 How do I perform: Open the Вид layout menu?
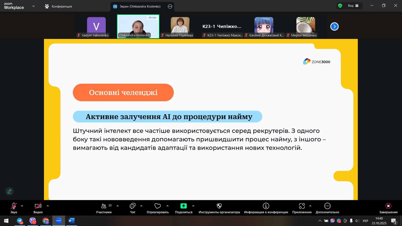pyautogui.click(x=353, y=6)
